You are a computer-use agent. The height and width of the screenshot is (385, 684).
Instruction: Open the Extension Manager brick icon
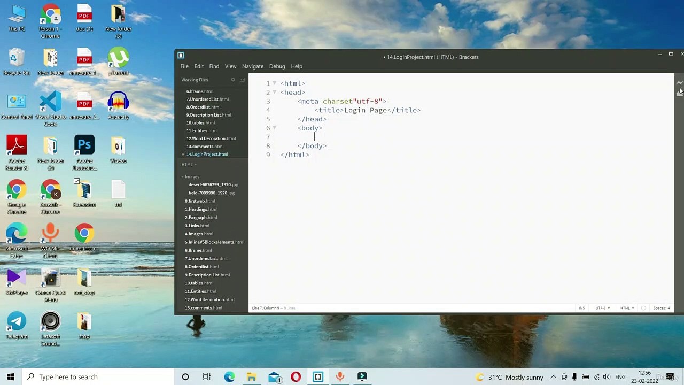pyautogui.click(x=679, y=93)
